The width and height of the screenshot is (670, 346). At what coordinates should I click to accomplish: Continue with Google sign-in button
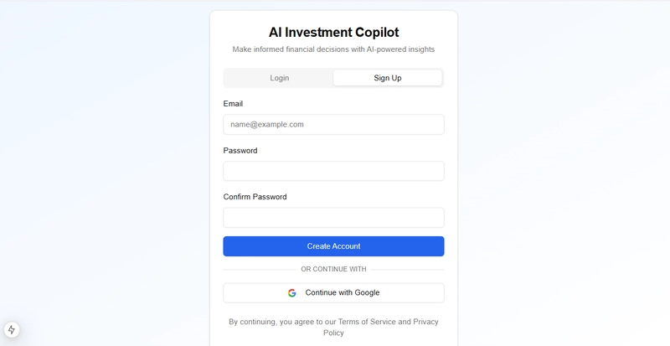point(333,293)
